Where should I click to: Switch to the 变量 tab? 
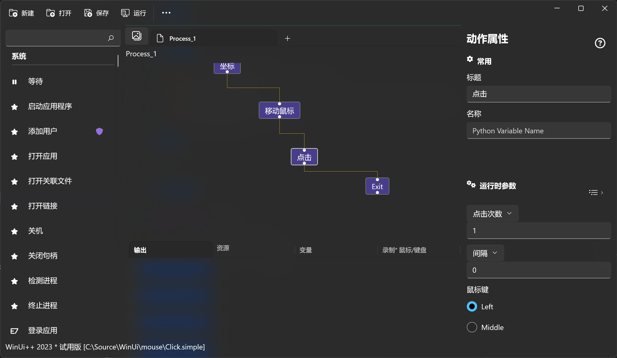pos(306,250)
